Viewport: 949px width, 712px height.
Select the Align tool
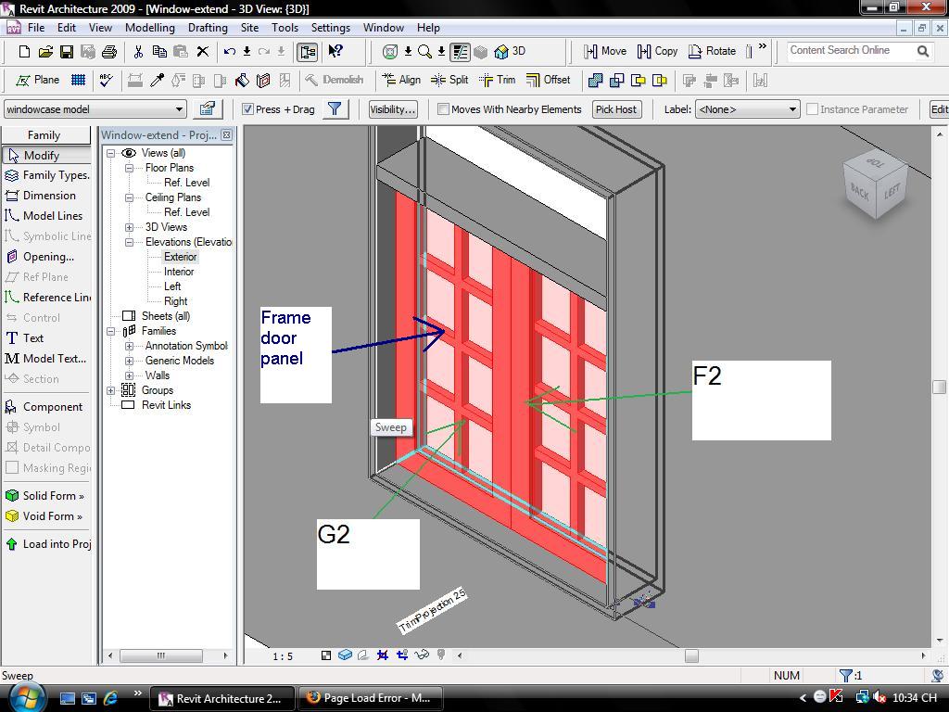(x=400, y=80)
